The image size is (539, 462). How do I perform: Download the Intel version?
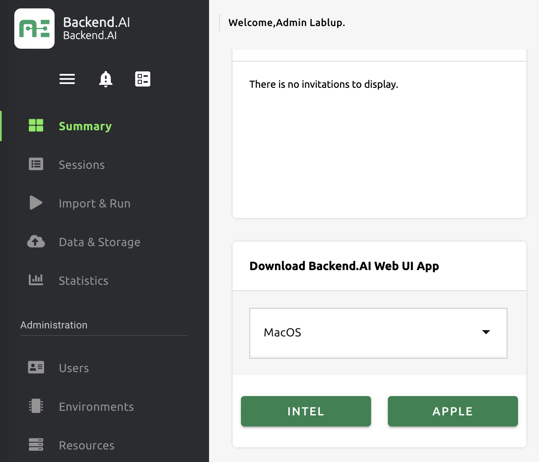coord(306,411)
